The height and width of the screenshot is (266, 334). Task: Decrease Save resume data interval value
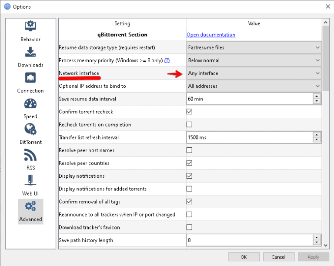(x=317, y=101)
